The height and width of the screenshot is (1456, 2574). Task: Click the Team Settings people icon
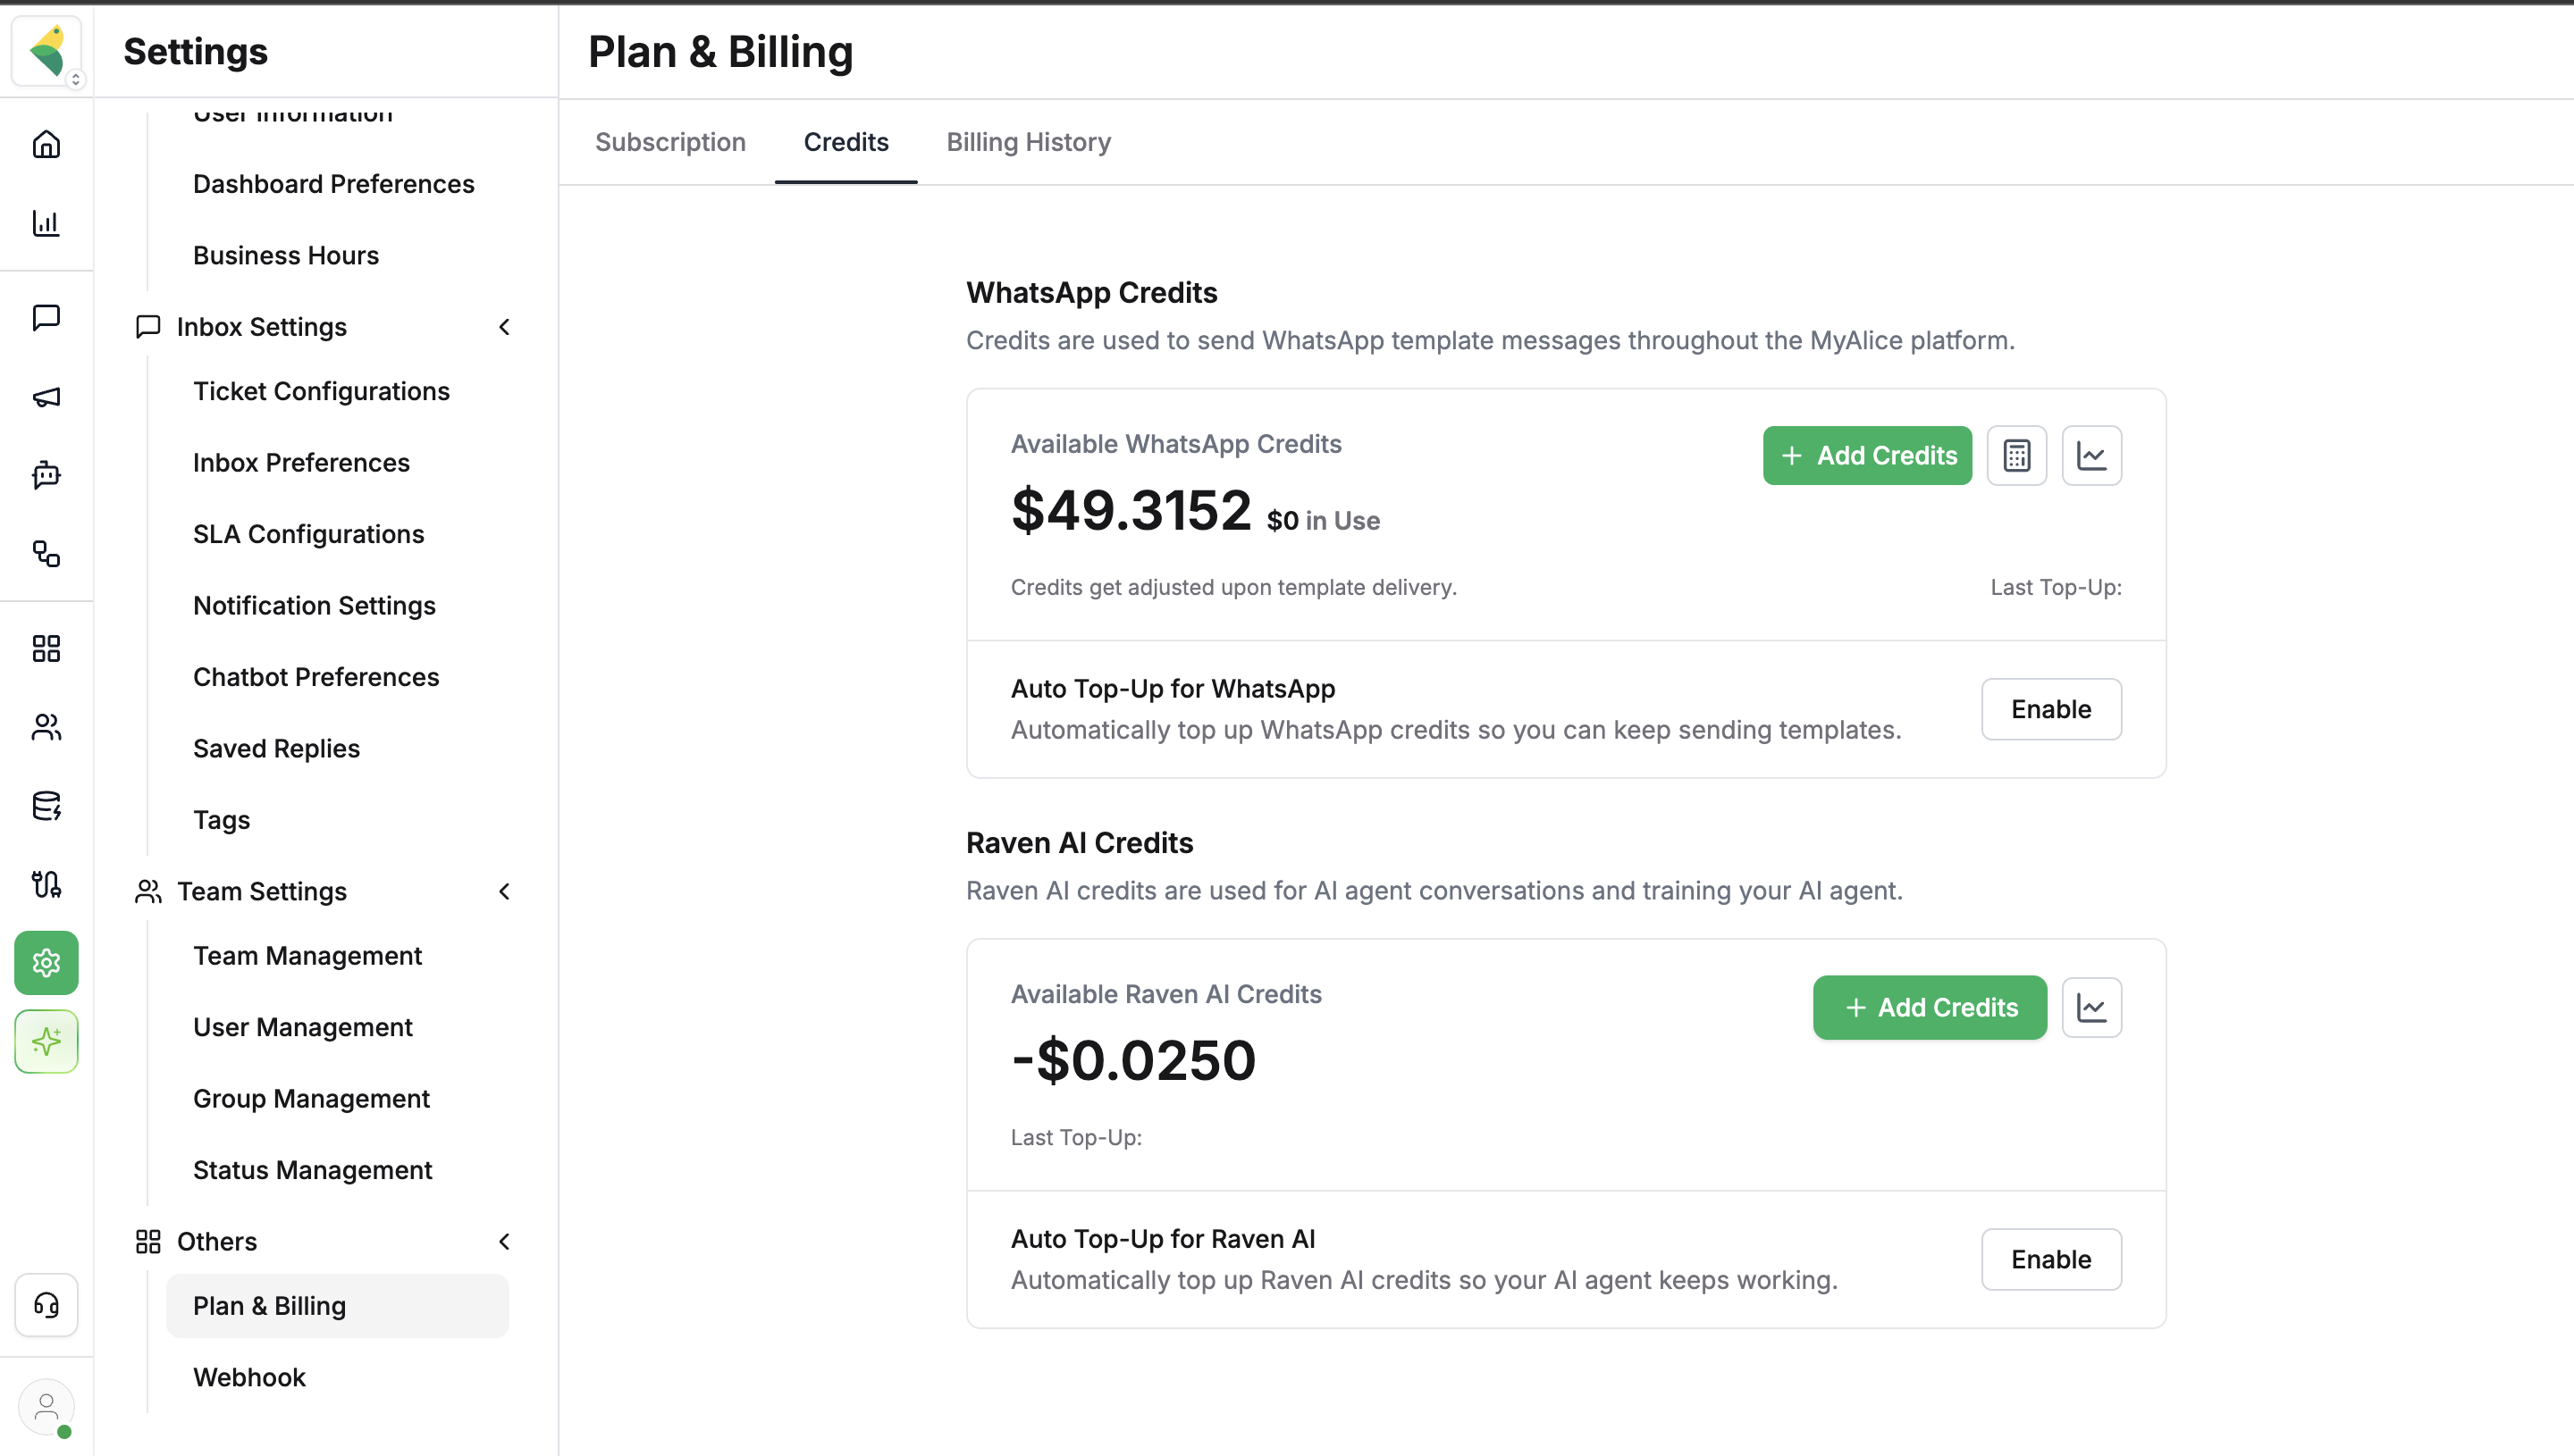148,891
